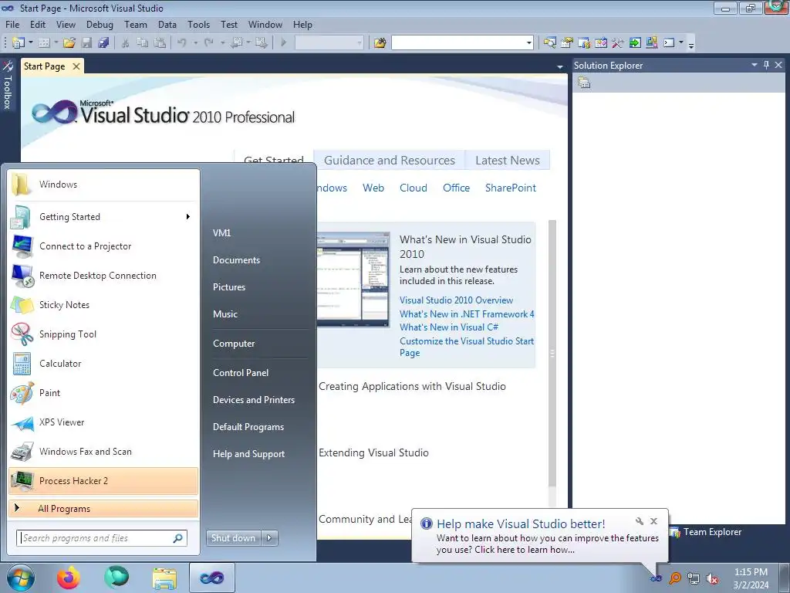This screenshot has width=790, height=593.
Task: Open the Properties Window toolbar icon
Action: (567, 43)
